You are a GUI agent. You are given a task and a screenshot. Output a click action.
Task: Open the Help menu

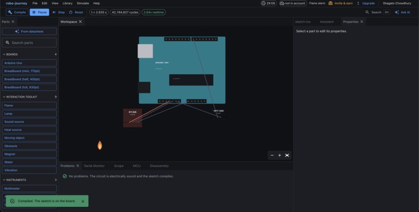pos(97,3)
